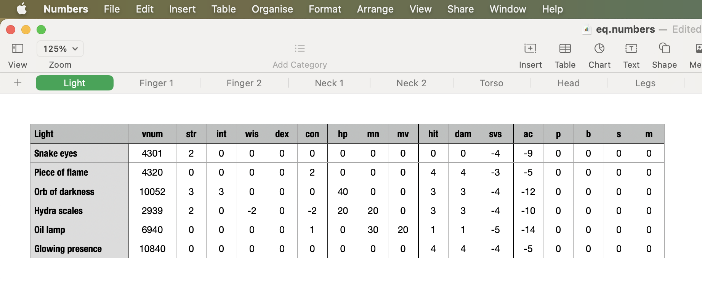Click the View sidebar icon

point(18,49)
